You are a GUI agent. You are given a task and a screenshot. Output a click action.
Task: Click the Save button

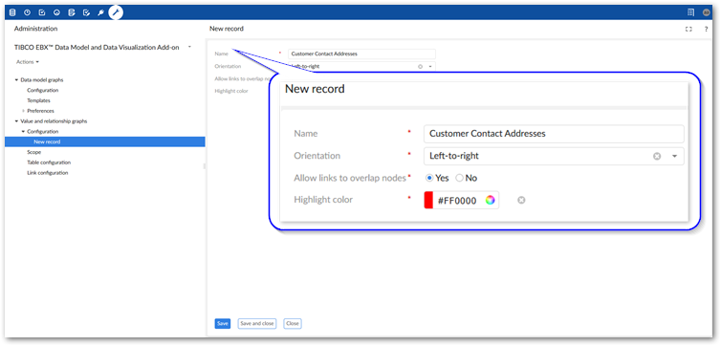click(x=223, y=323)
